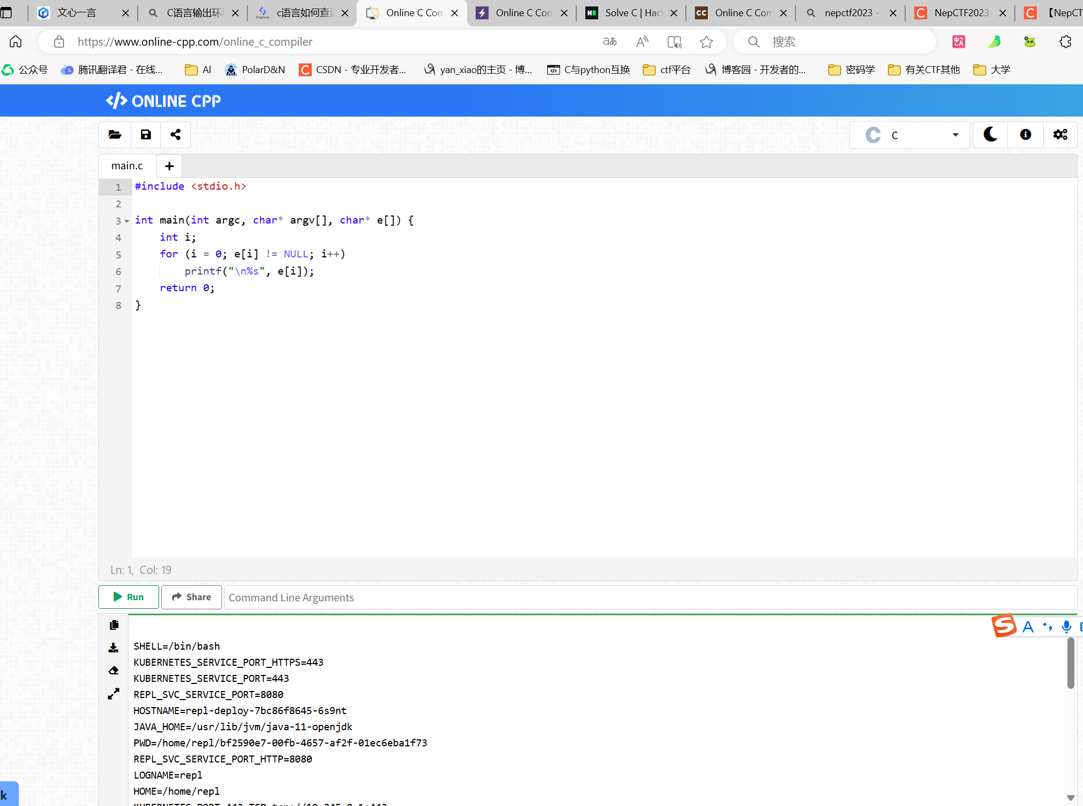
Task: Click the add new file tab button
Action: point(169,165)
